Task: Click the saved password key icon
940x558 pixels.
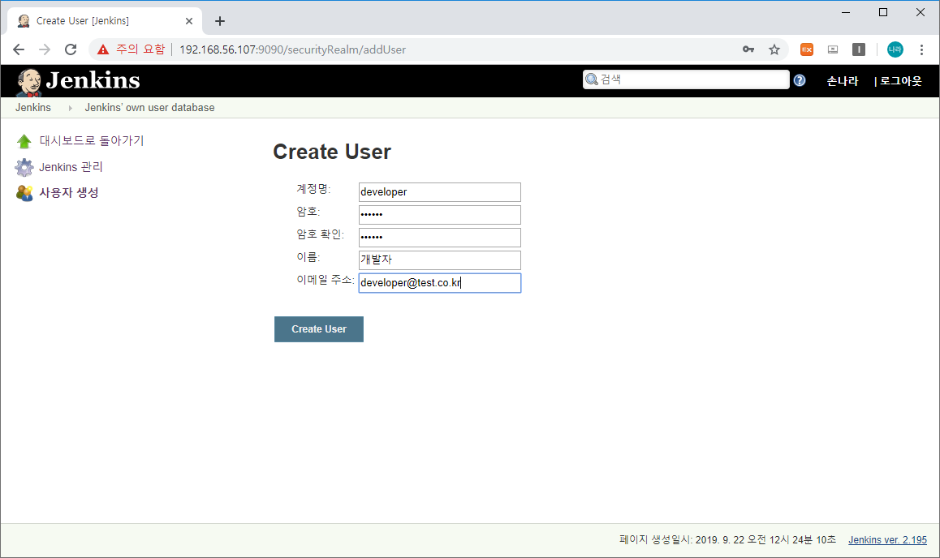Action: [748, 49]
